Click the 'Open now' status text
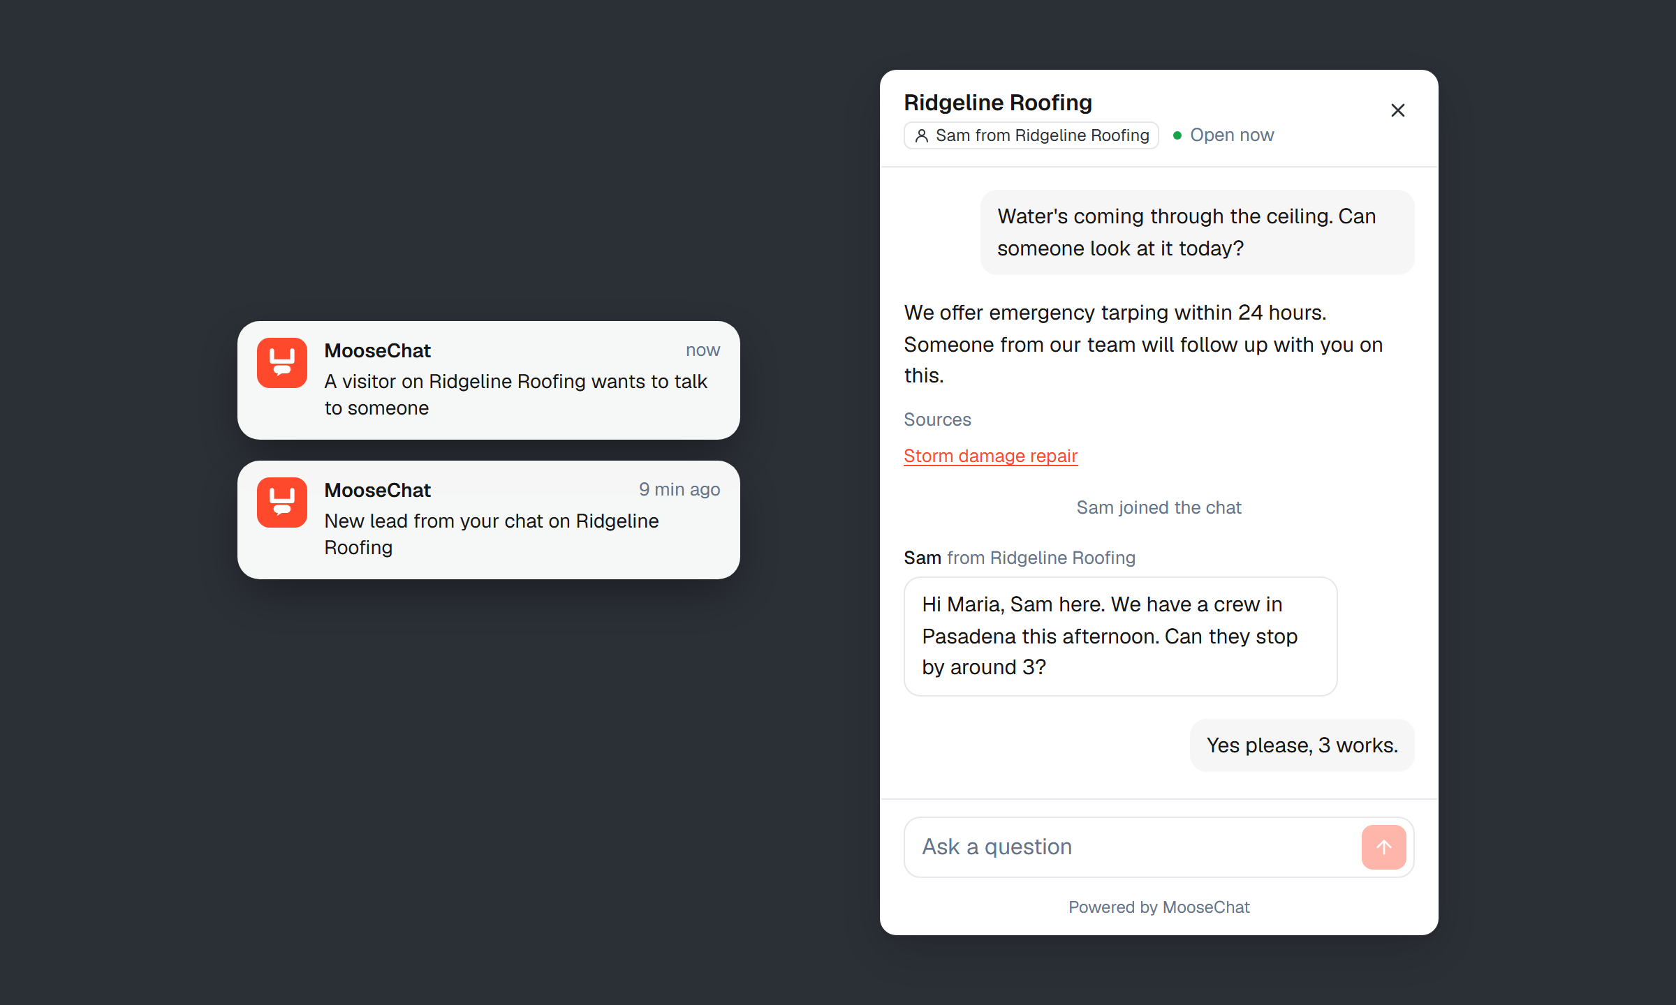 pyautogui.click(x=1232, y=135)
